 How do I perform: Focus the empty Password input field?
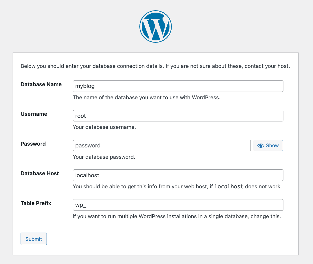coord(162,145)
